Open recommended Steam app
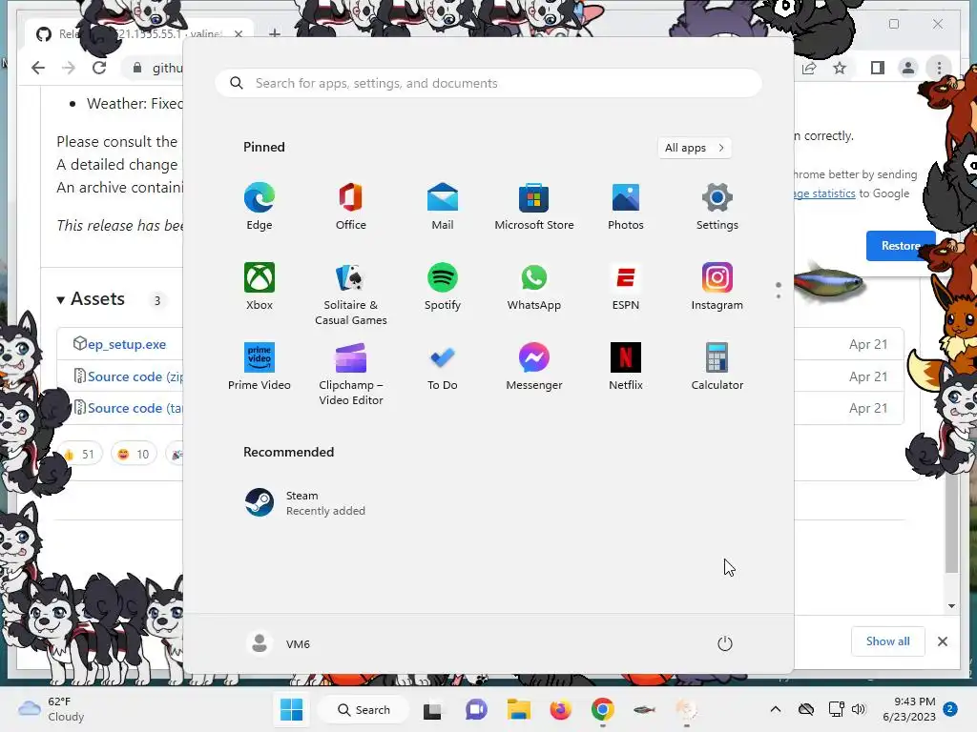The width and height of the screenshot is (977, 732). pyautogui.click(x=305, y=503)
